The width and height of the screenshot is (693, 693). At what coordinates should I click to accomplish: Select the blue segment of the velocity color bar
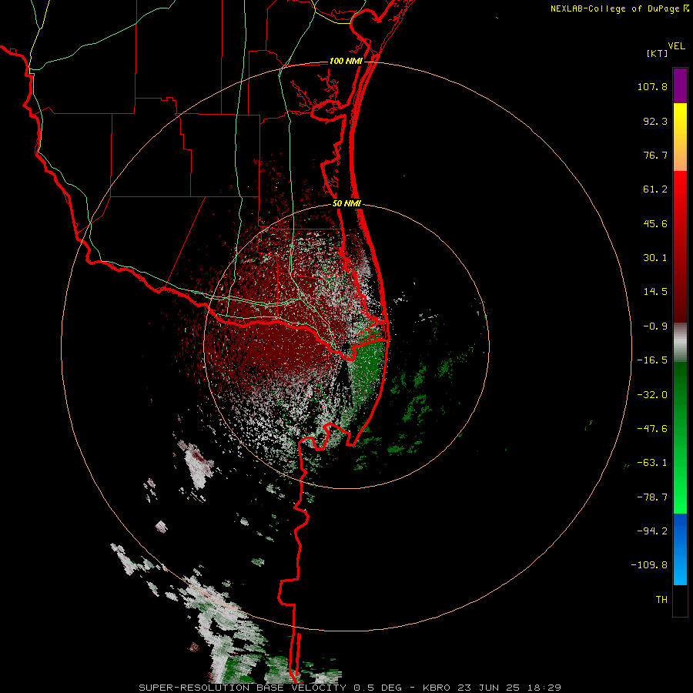pyautogui.click(x=680, y=549)
